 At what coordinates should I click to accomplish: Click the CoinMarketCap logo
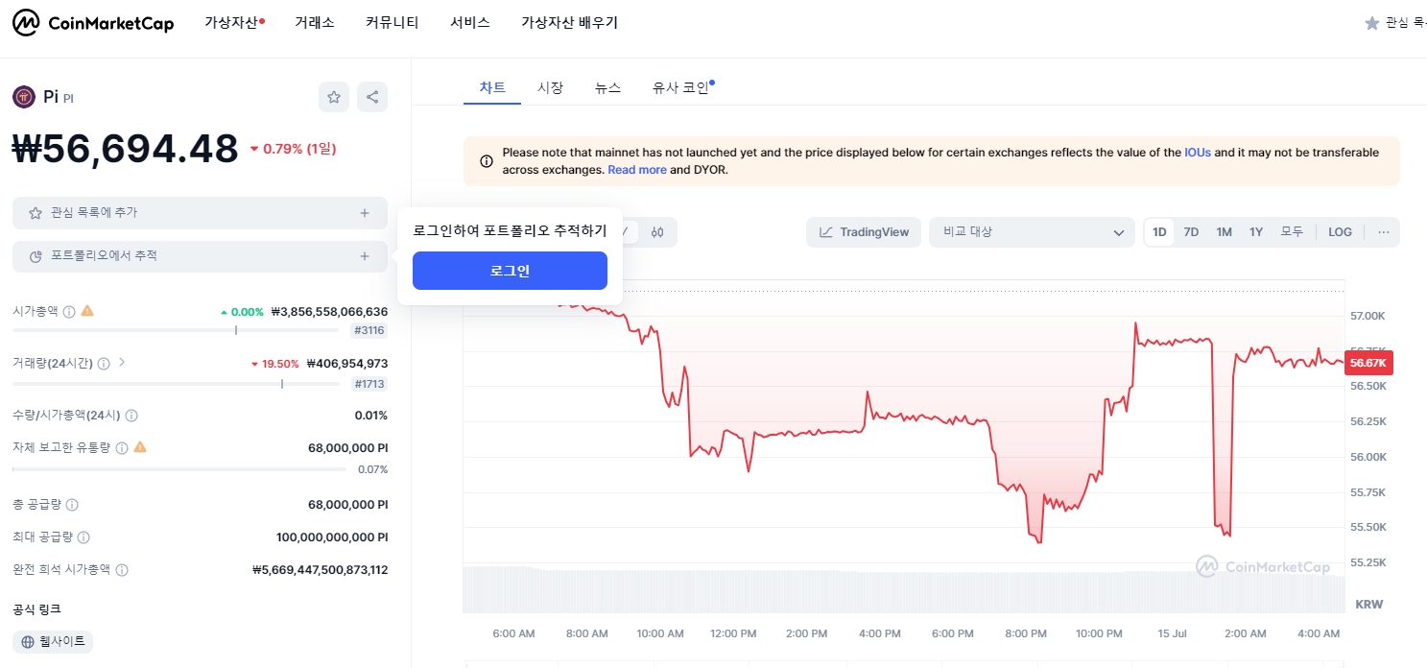tap(92, 22)
